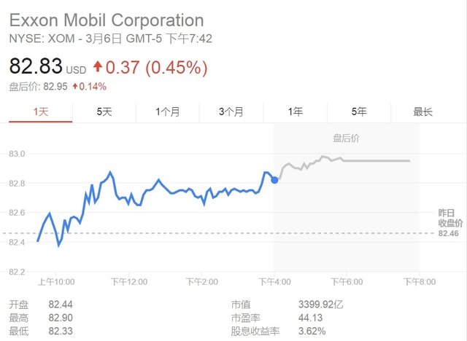Show the 3个月 chart view

231,111
